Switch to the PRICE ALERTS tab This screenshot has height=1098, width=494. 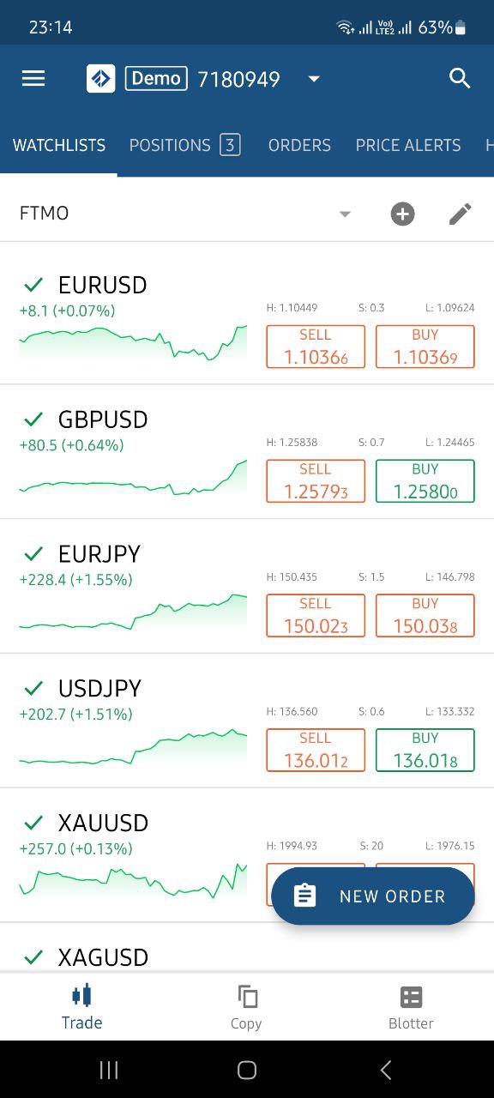408,146
